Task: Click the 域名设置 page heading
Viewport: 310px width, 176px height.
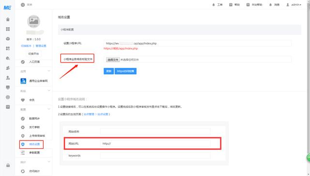Action: point(64,17)
